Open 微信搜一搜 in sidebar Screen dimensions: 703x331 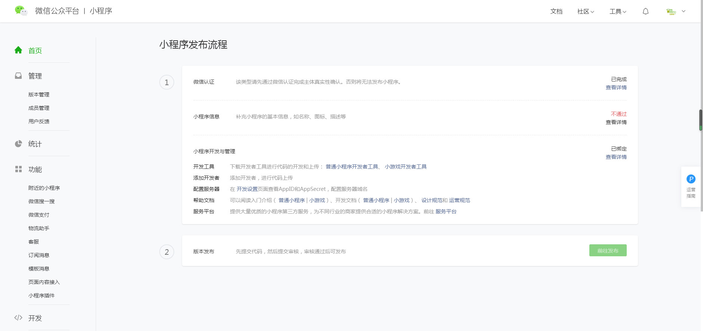pyautogui.click(x=42, y=201)
